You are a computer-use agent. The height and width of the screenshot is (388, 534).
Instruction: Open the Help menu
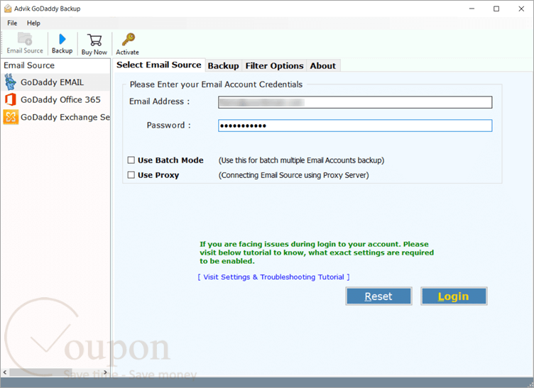point(33,23)
